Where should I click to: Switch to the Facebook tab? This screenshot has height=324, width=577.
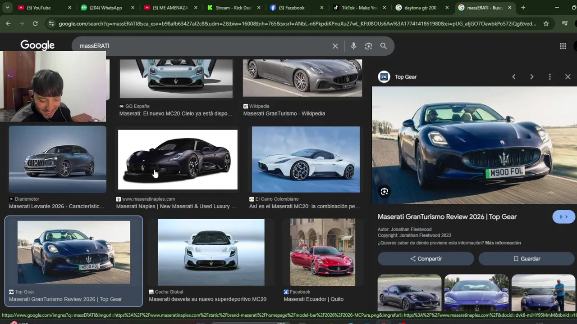[x=297, y=8]
